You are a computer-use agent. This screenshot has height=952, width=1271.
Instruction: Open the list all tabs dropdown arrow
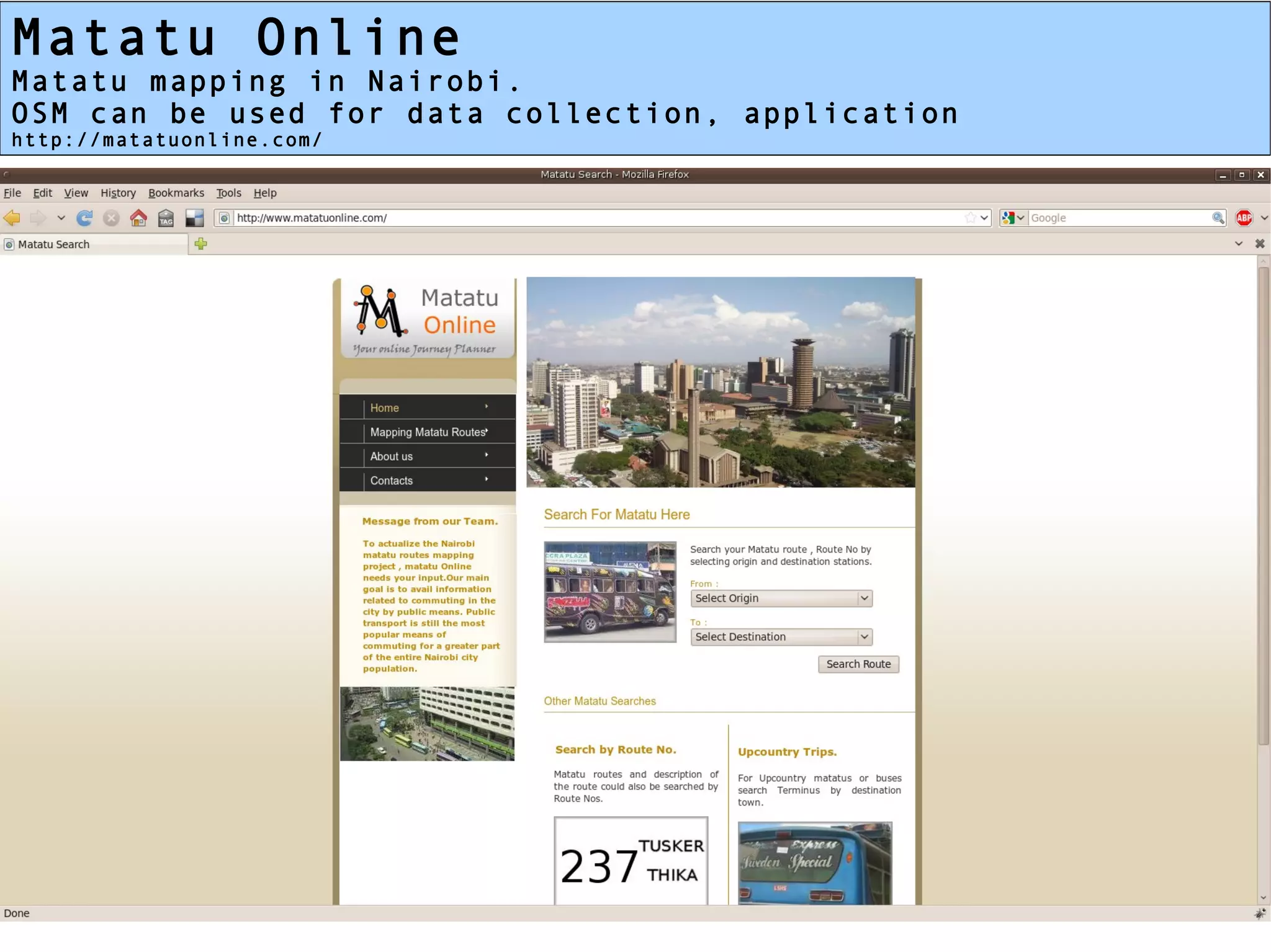click(x=1239, y=244)
